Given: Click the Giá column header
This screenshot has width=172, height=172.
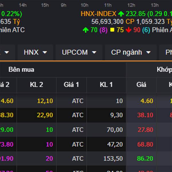Looking at the screenshot, I should click(141, 85).
